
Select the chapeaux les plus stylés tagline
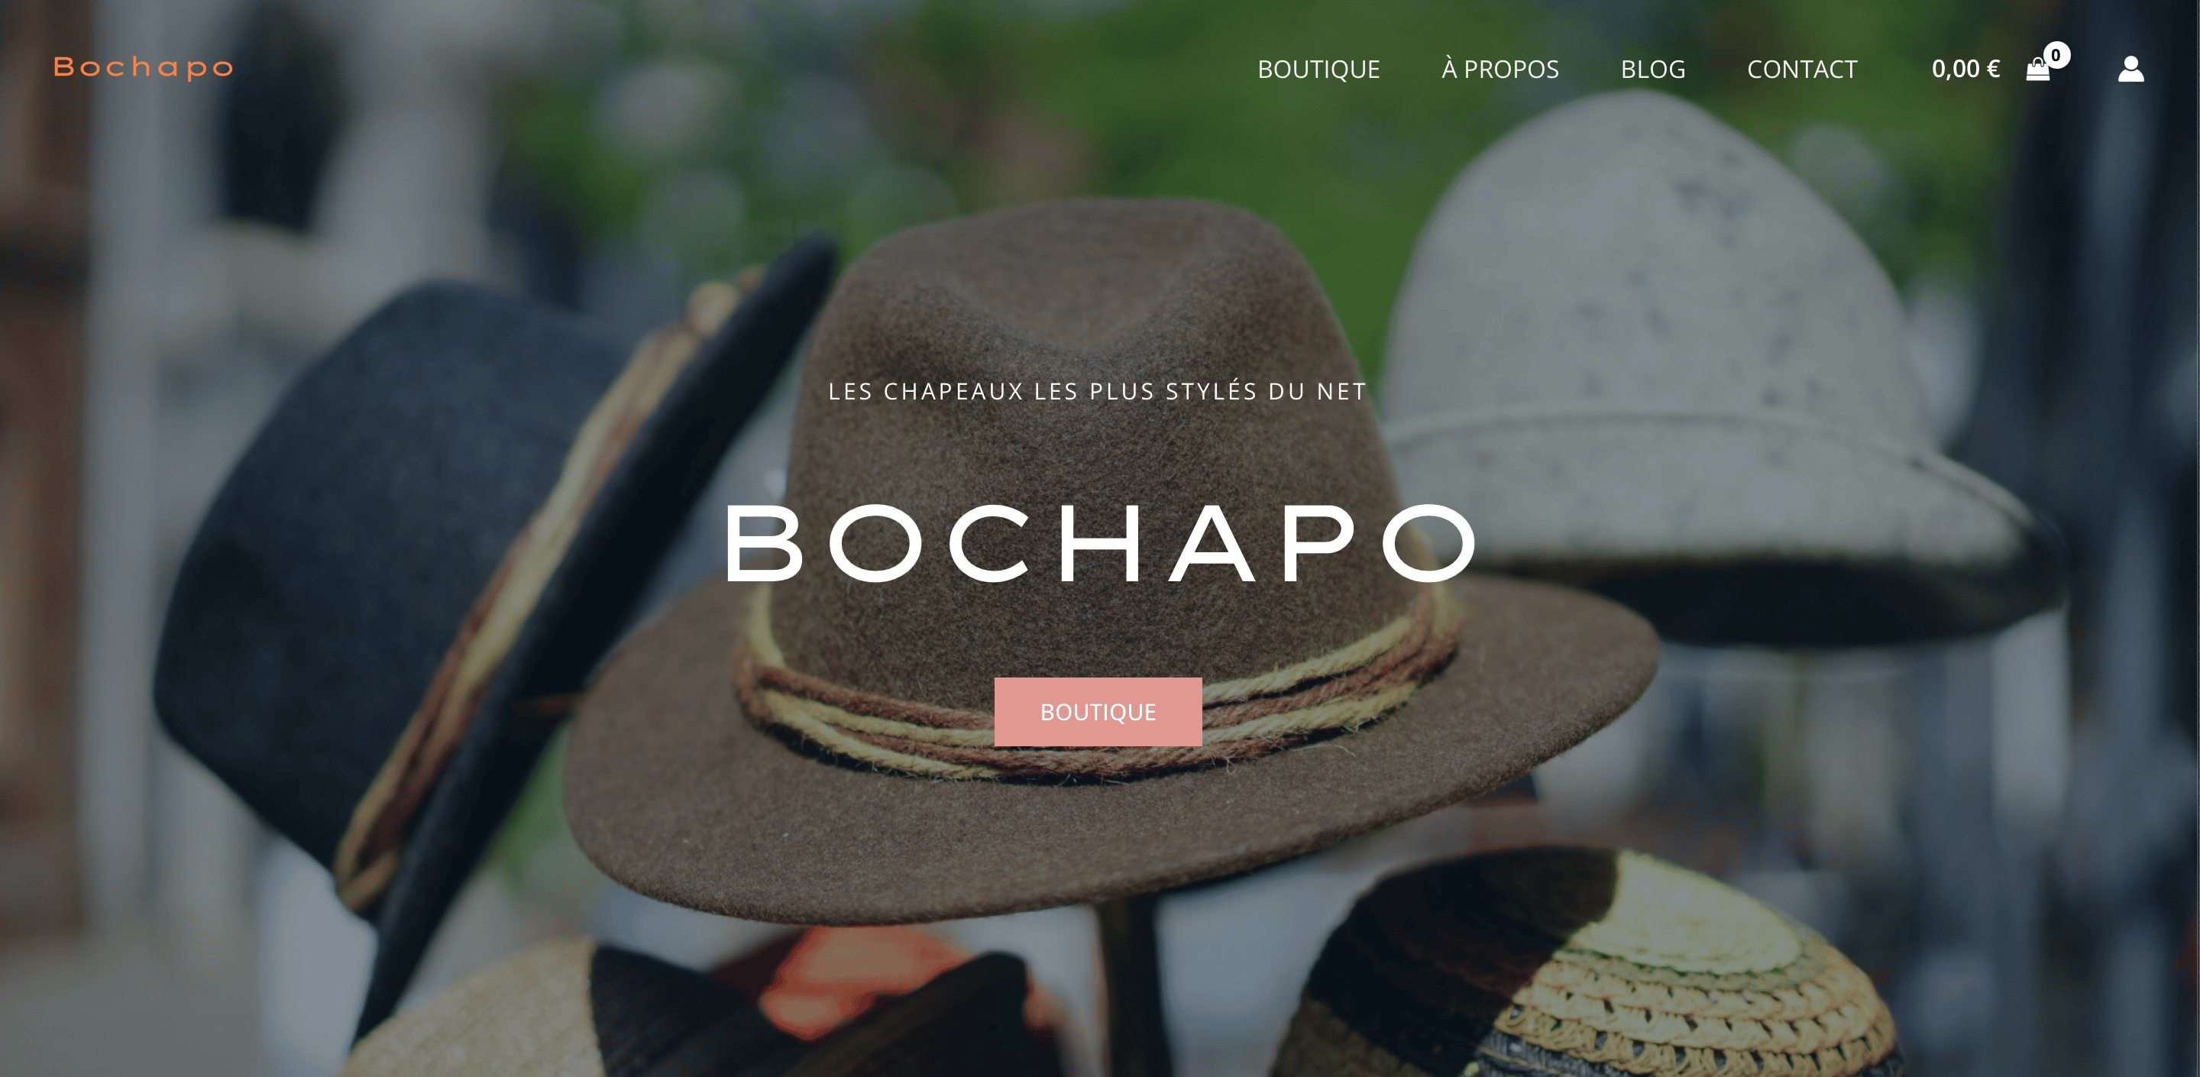pos(1098,391)
